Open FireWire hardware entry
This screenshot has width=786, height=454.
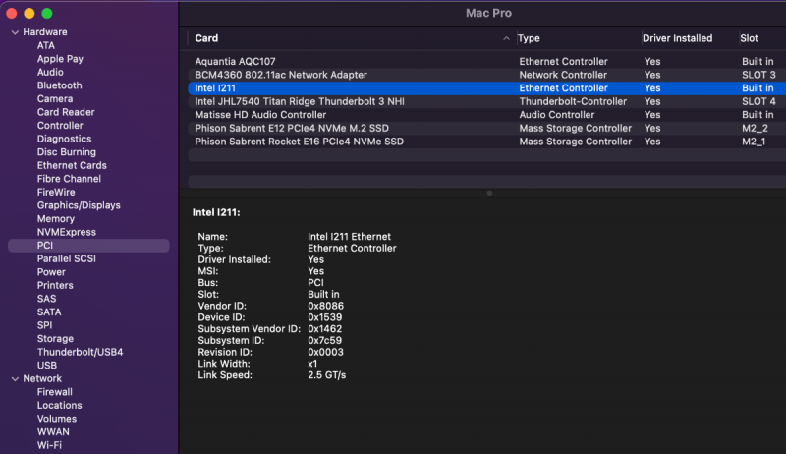click(56, 192)
